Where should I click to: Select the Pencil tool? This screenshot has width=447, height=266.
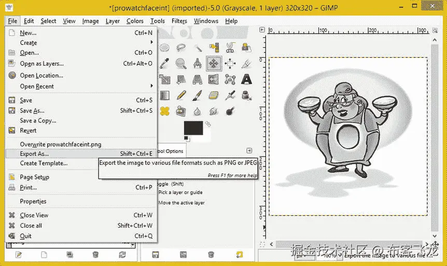point(181,95)
